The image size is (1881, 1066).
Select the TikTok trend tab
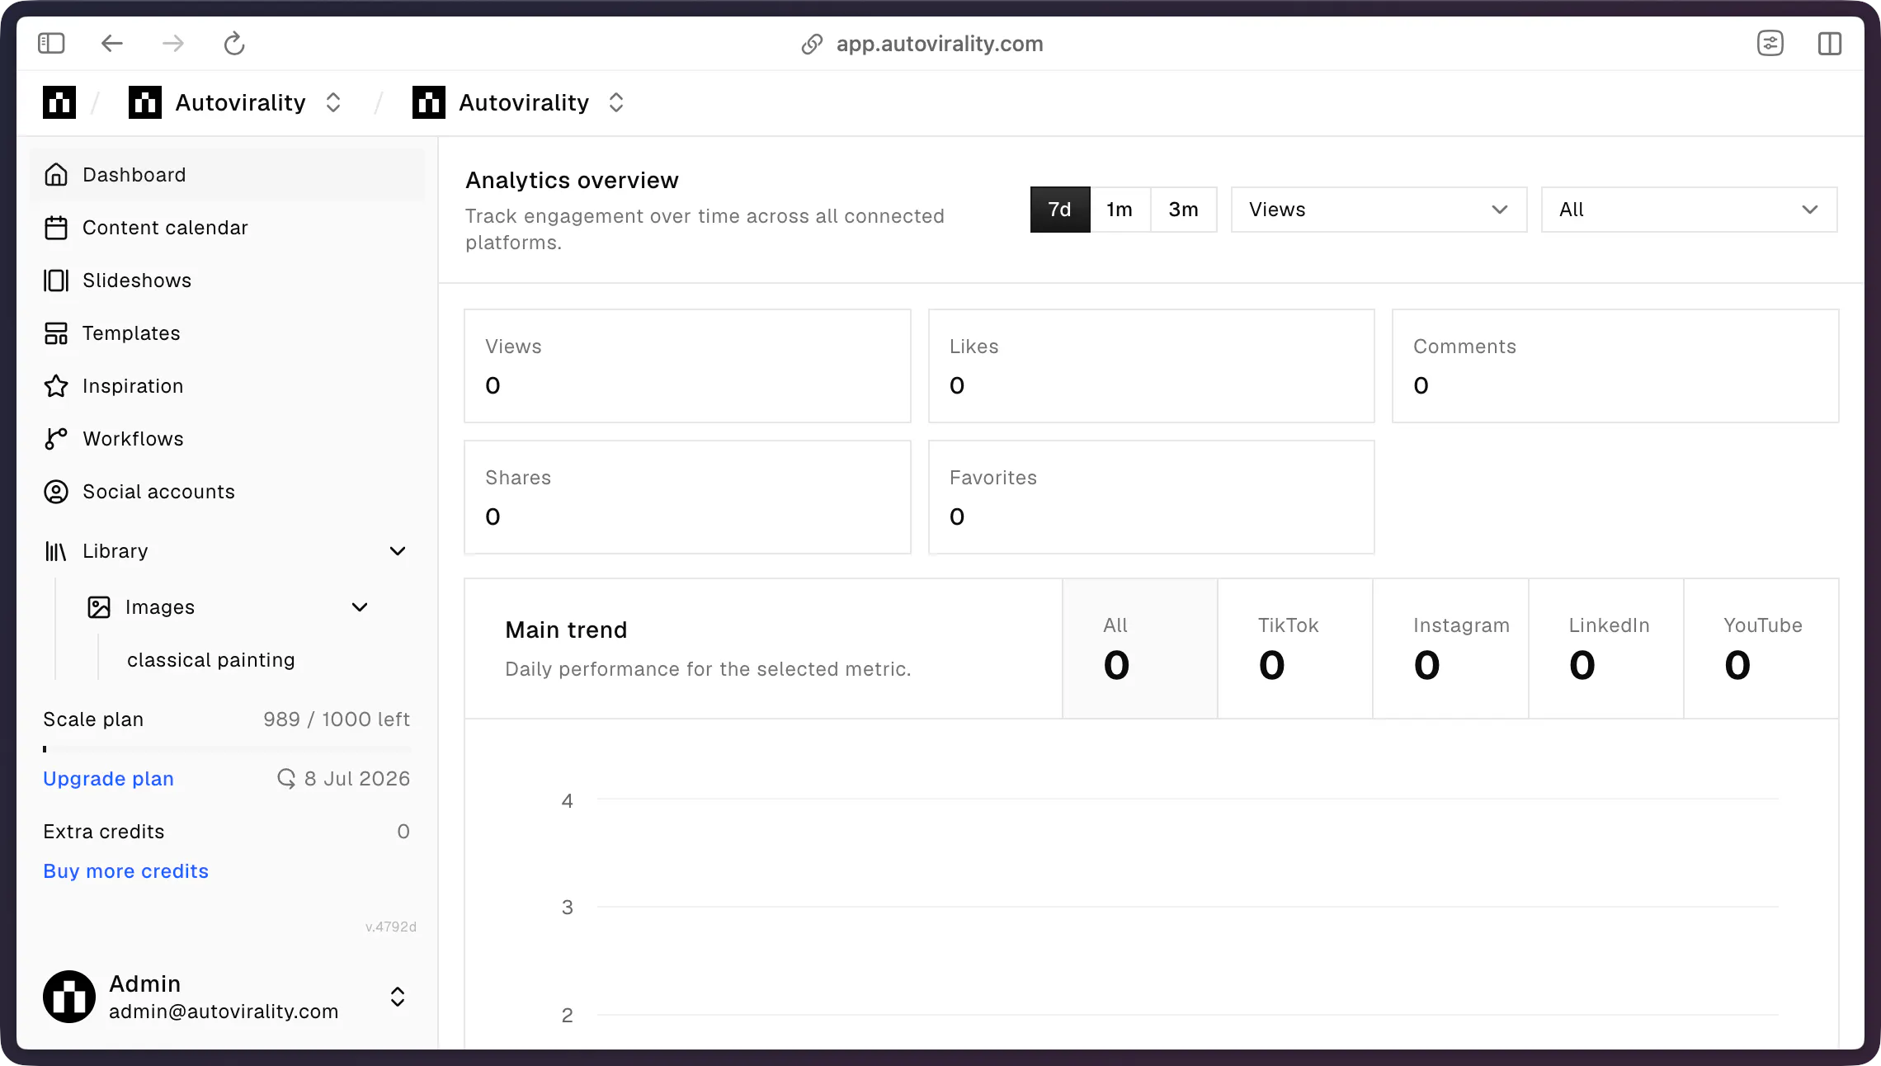point(1295,649)
